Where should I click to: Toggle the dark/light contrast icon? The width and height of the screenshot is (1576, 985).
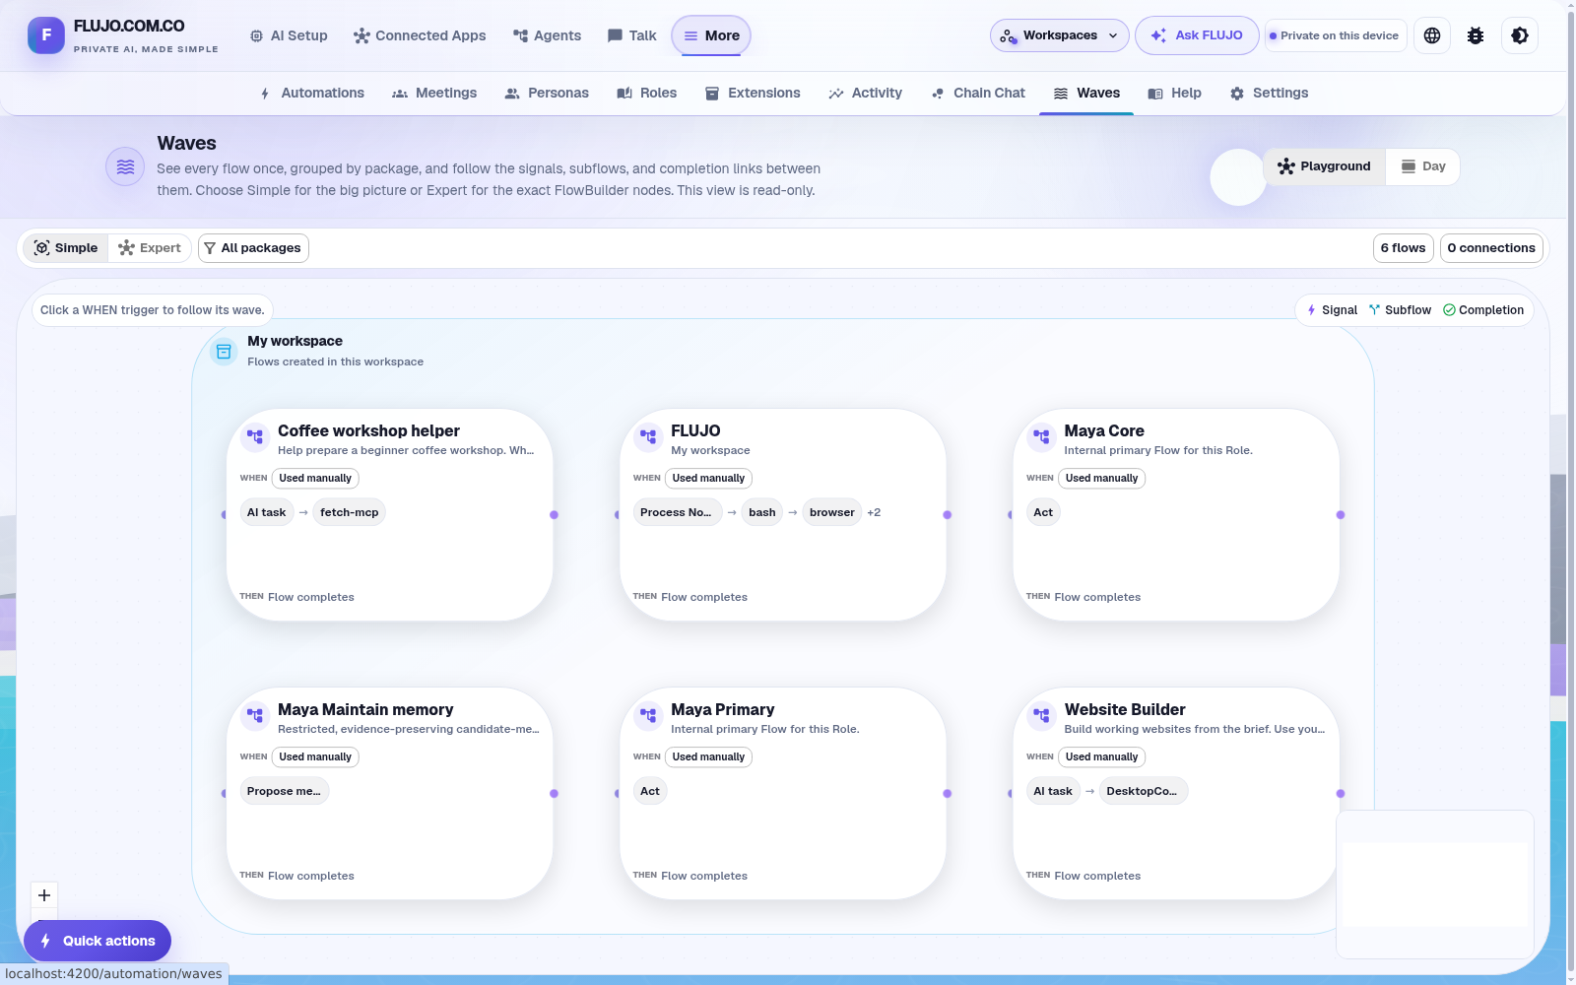pyautogui.click(x=1520, y=35)
